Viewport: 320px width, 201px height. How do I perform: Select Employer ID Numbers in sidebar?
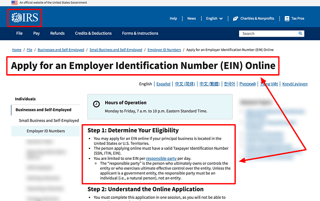coord(46,131)
